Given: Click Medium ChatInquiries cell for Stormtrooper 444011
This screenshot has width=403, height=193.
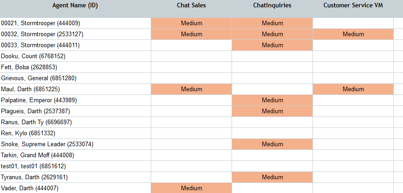Looking at the screenshot, I should [272, 45].
